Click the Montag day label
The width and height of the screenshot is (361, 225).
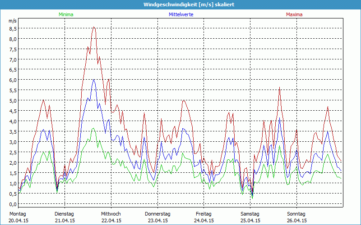click(18, 214)
